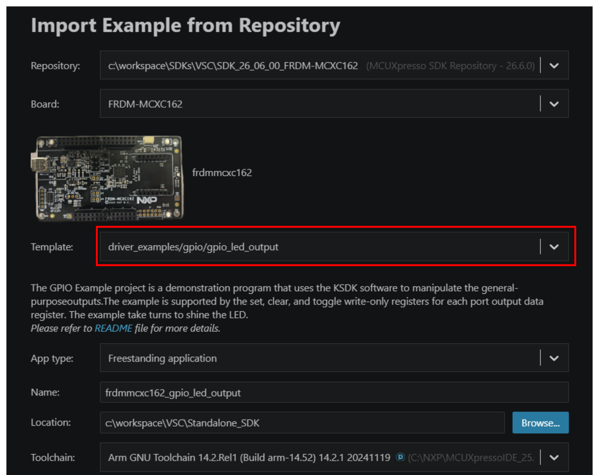
Task: Expand the App type dropdown chevron
Action: (x=554, y=358)
